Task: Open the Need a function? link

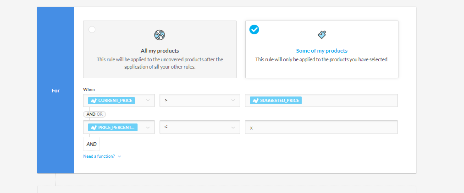Action: coord(99,156)
